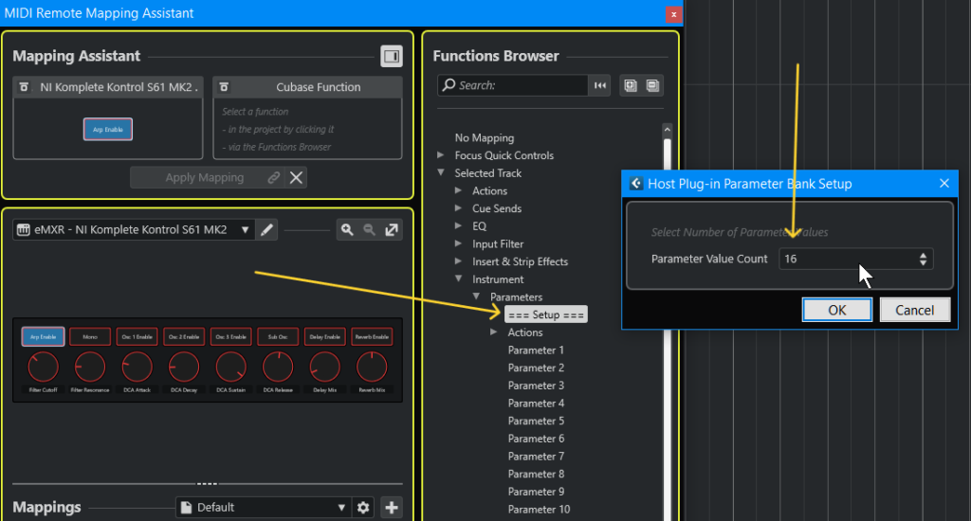Image resolution: width=971 pixels, height=521 pixels.
Task: Expand Insert & Strip Effects node
Action: tap(458, 261)
